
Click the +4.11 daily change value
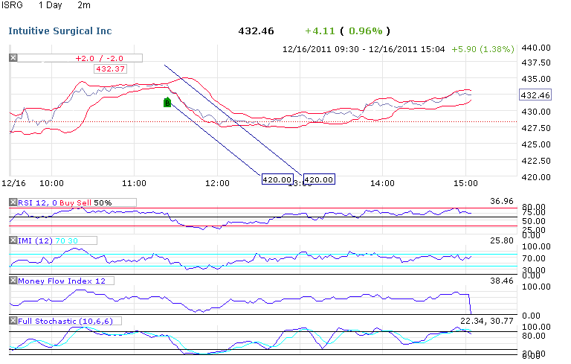tap(320, 31)
